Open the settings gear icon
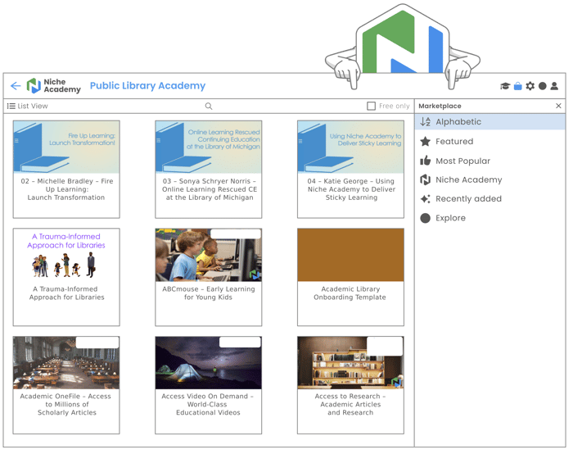 coord(530,86)
